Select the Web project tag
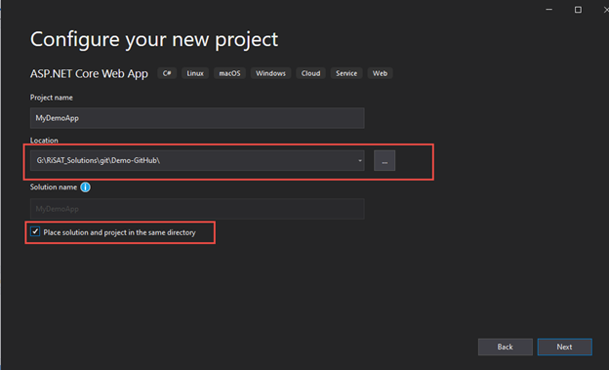 pos(380,73)
